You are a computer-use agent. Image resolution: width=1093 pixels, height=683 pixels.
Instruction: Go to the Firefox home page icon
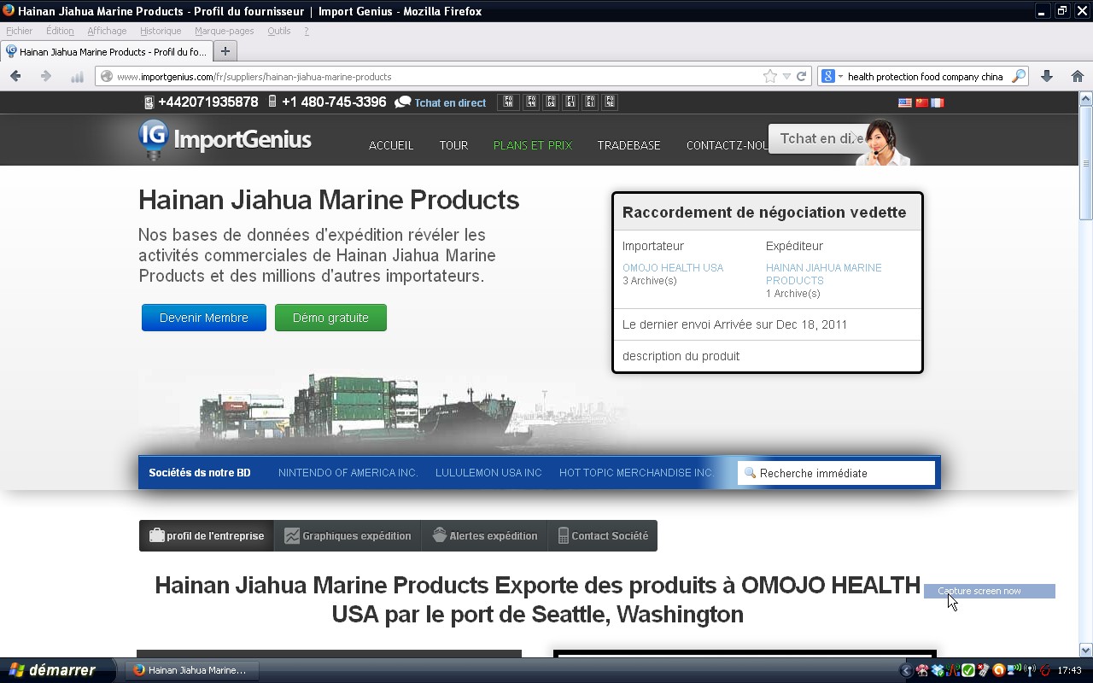pyautogui.click(x=1078, y=76)
